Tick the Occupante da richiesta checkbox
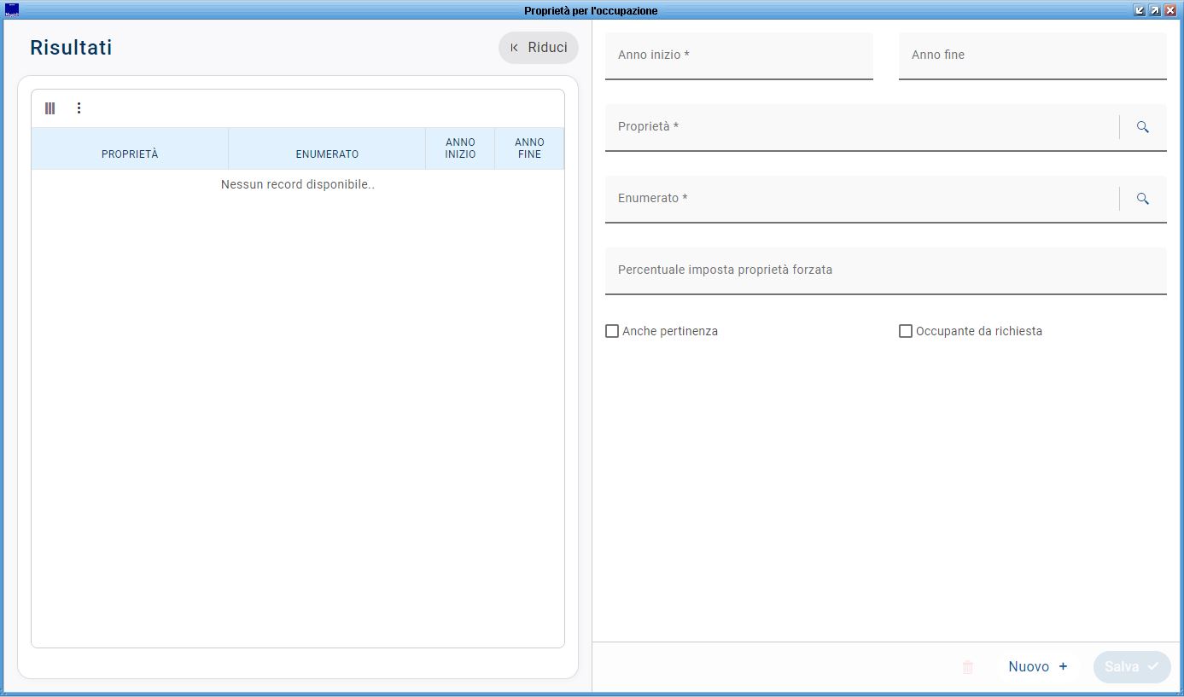Image resolution: width=1184 pixels, height=697 pixels. (x=906, y=331)
